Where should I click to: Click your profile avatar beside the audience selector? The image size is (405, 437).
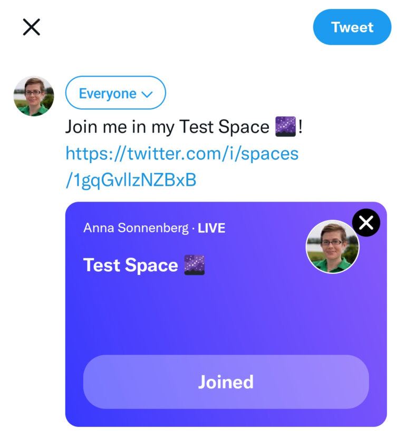[34, 93]
